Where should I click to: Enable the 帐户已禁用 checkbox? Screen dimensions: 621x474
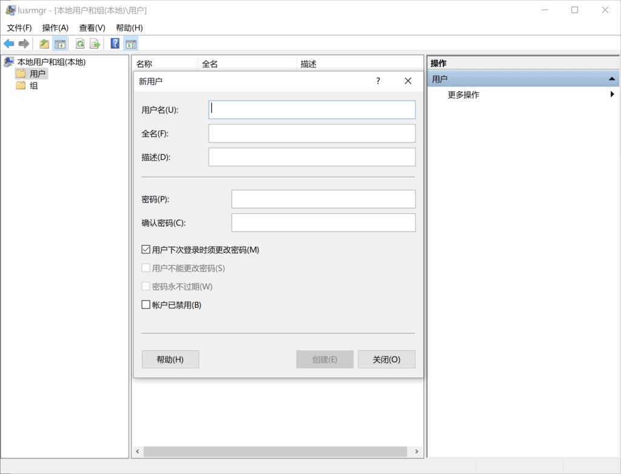pyautogui.click(x=146, y=304)
